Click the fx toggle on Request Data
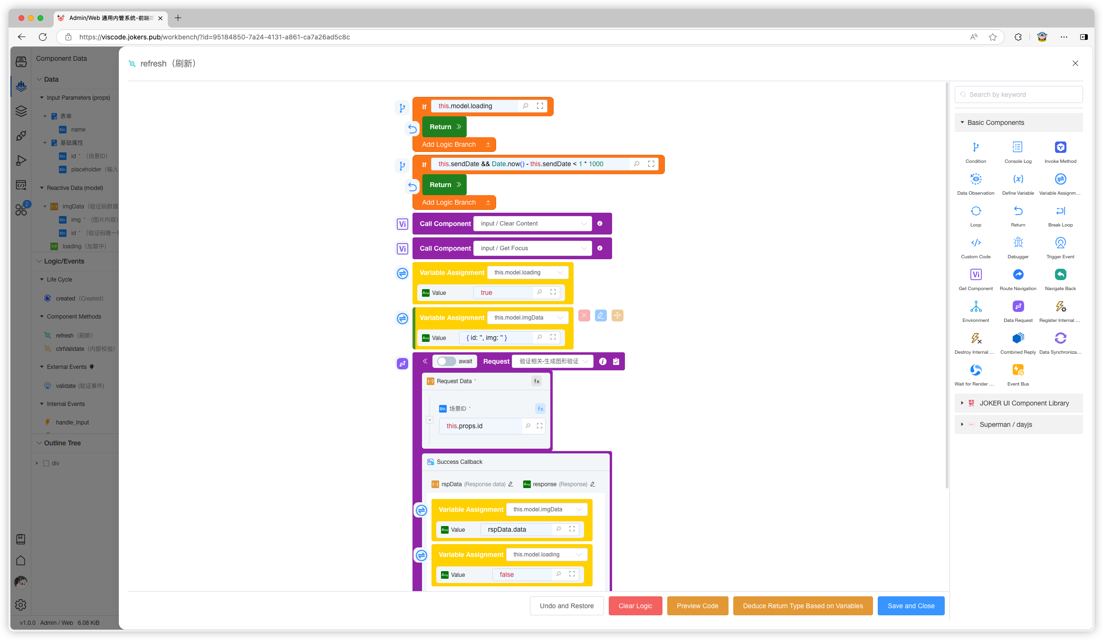The height and width of the screenshot is (640, 1103). (x=536, y=381)
